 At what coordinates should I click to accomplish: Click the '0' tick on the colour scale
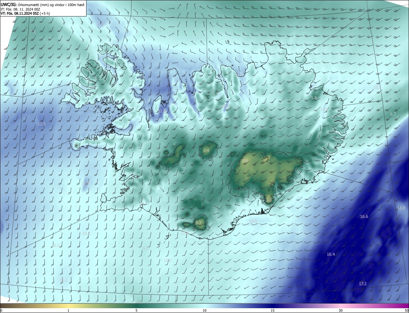(1, 310)
